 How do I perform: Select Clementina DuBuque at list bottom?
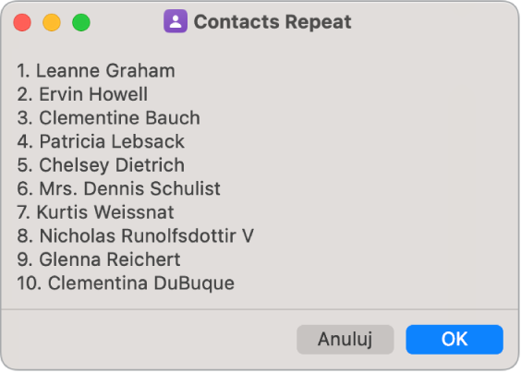pyautogui.click(x=126, y=283)
